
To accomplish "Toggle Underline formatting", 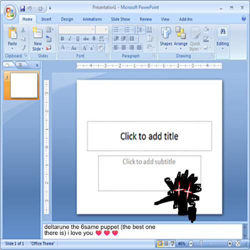I will coord(77,38).
